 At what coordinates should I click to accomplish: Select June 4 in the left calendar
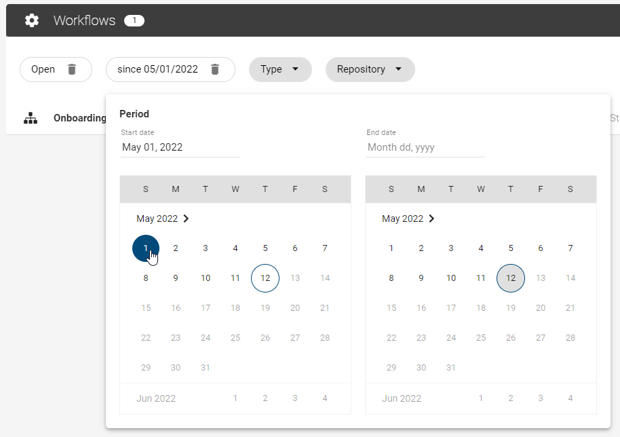325,398
